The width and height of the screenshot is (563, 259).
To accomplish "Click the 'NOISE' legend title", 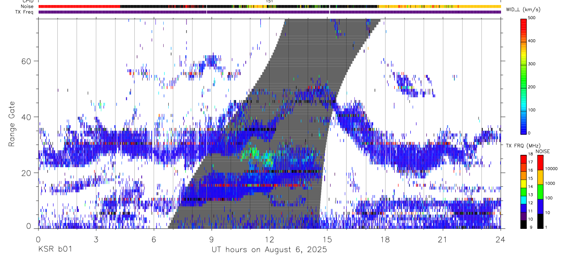I will pyautogui.click(x=543, y=151).
